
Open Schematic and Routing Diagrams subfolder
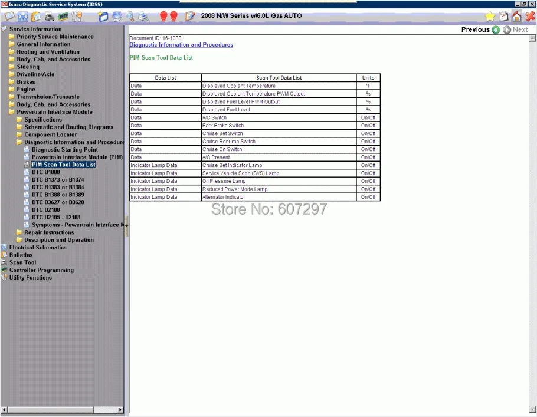[x=68, y=127]
